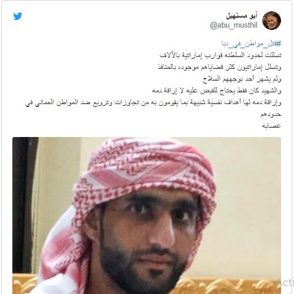Click the word حدودهم in the tweet

(270, 114)
